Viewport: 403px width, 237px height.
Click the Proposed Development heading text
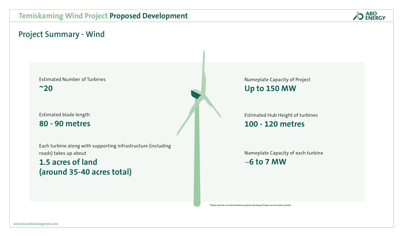(149, 16)
